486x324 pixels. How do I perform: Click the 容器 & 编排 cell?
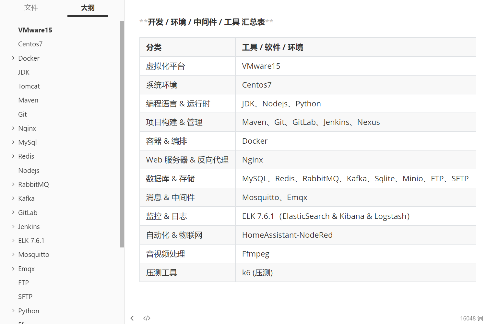tap(187, 141)
